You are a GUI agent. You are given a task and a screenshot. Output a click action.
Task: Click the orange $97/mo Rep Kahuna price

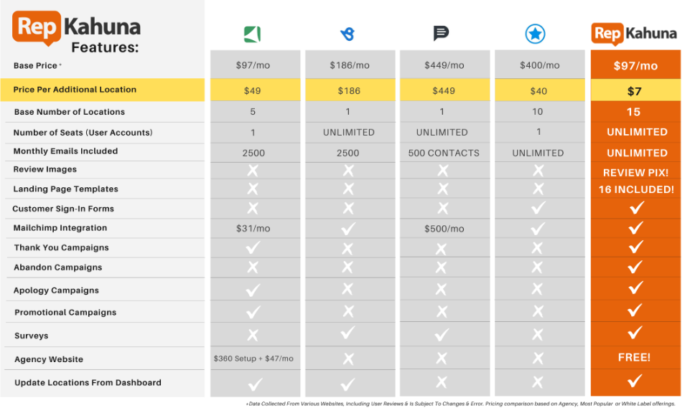click(635, 66)
